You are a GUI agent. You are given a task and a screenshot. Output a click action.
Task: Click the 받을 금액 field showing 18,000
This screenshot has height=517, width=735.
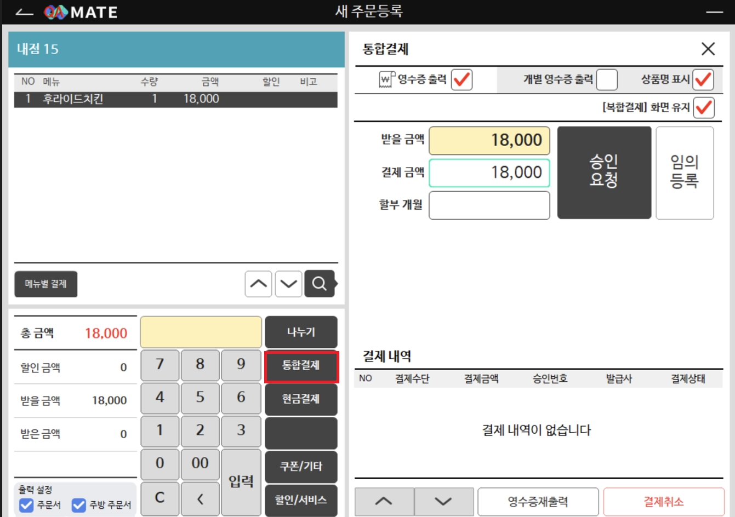point(489,140)
